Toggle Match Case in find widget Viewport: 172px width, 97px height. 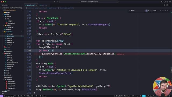tap(146, 11)
